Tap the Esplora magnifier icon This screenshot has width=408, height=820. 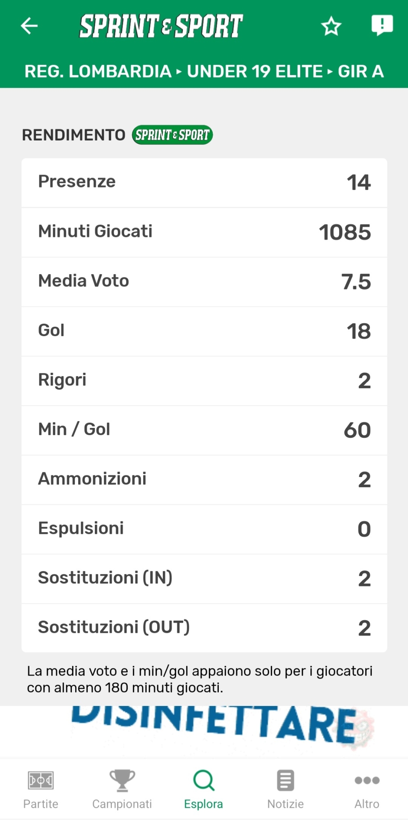click(x=204, y=781)
